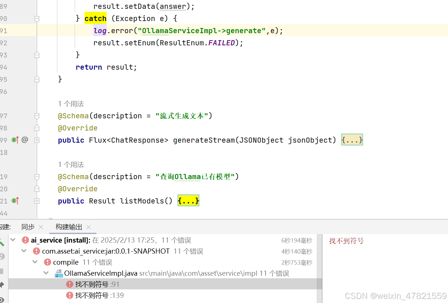Click the method fold end marker on line 95
Viewport: 448px width, 303px height.
tap(37, 79)
